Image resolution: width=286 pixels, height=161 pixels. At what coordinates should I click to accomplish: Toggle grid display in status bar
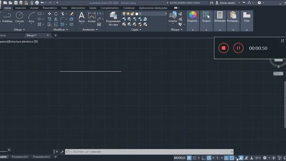click(189, 158)
